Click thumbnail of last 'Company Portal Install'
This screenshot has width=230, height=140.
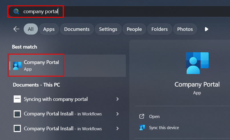17,129
